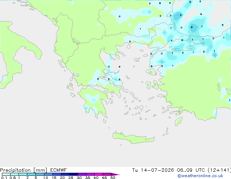231x179 pixels.
Task: Select the 40–45 mm magenta legend swatch
Action: coord(99,174)
